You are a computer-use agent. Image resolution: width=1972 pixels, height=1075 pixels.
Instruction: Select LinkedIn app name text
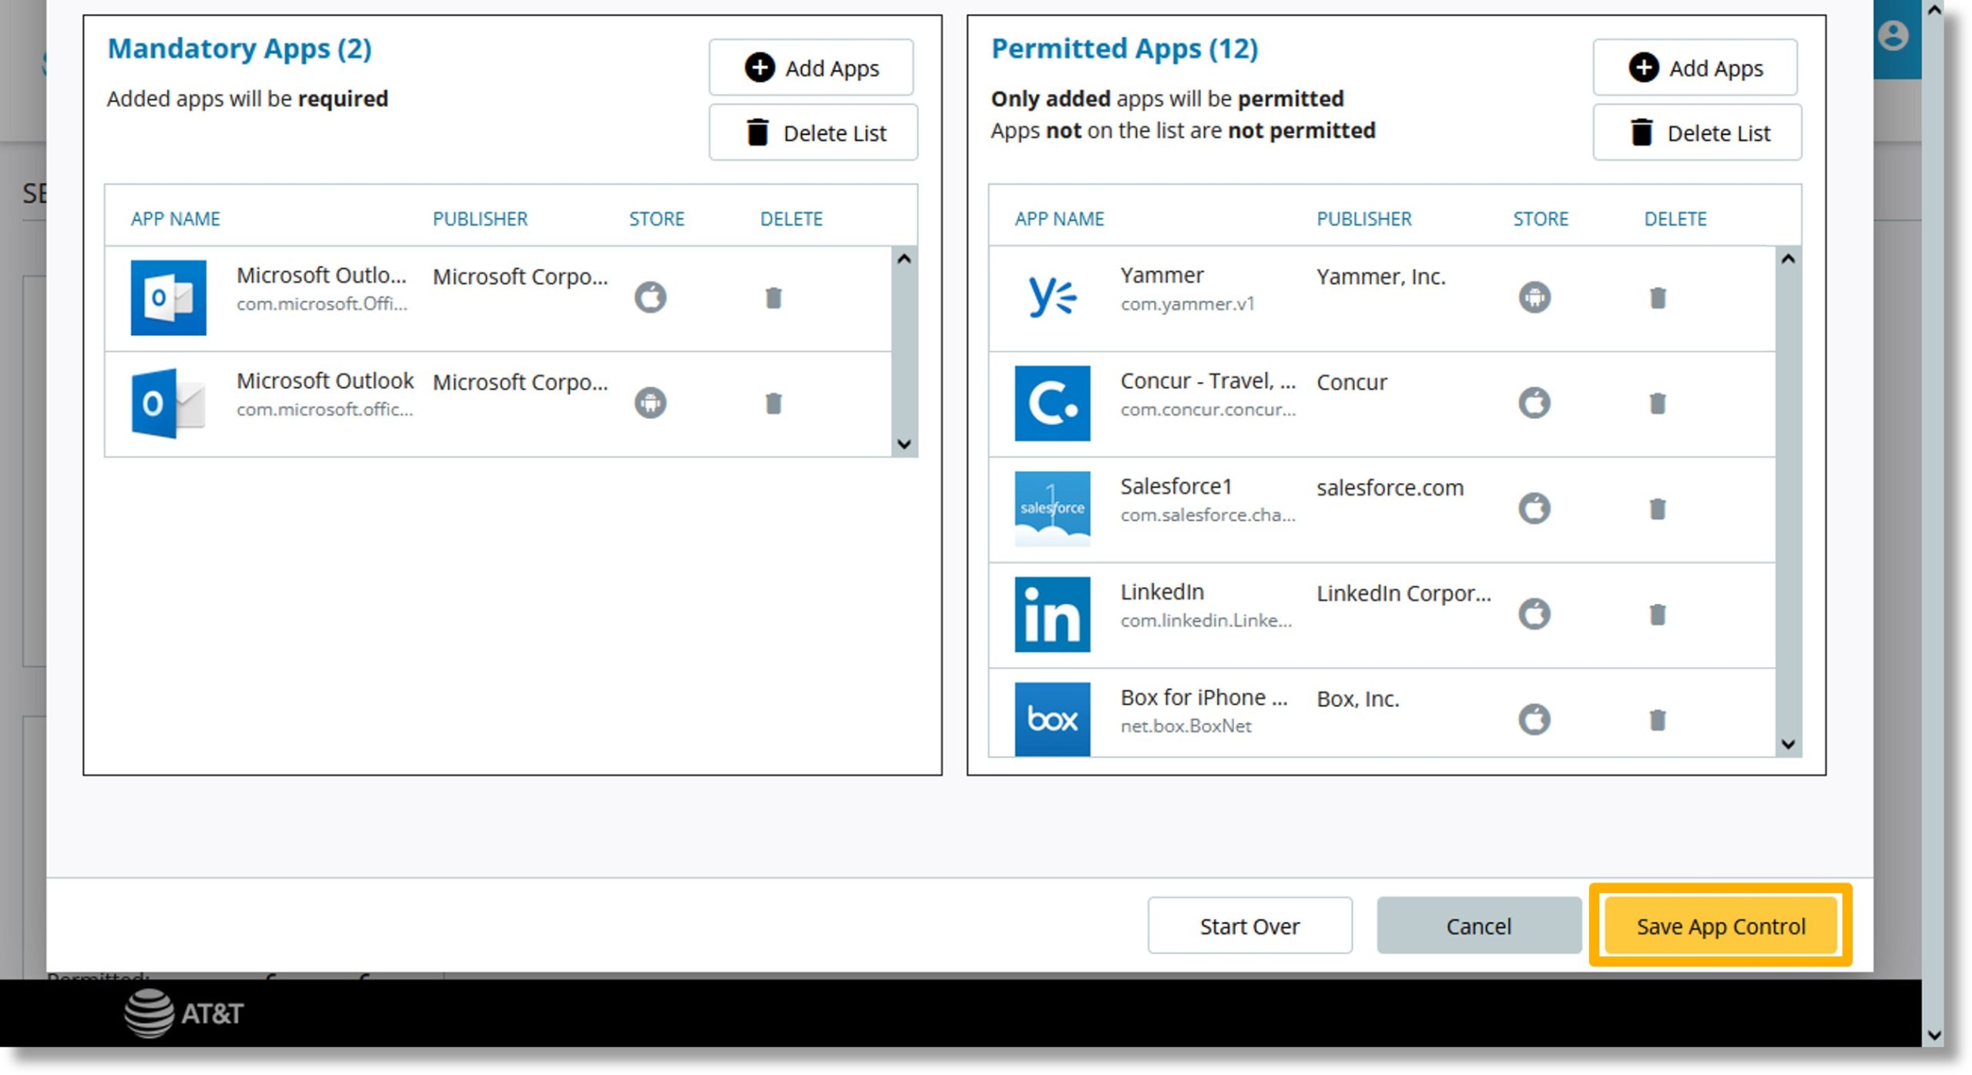point(1162,591)
